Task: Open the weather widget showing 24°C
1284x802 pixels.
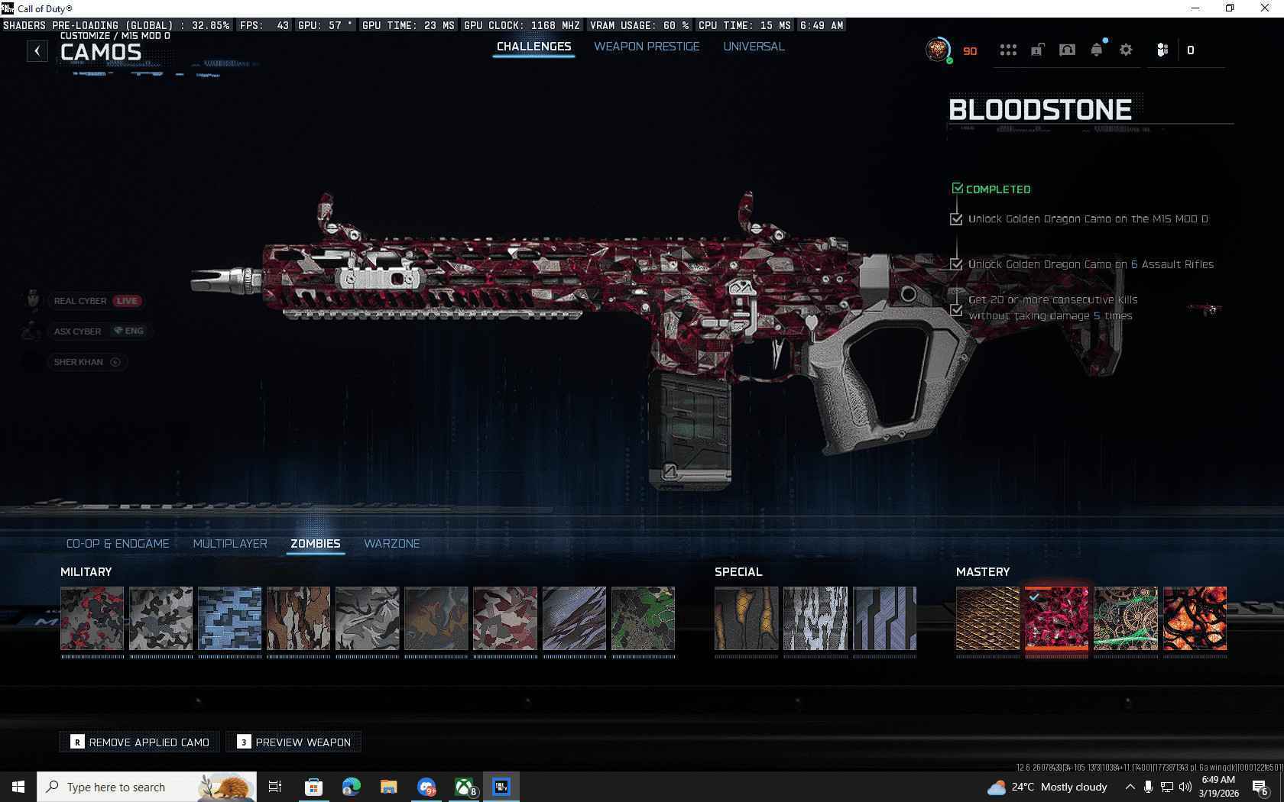Action: click(x=1047, y=787)
